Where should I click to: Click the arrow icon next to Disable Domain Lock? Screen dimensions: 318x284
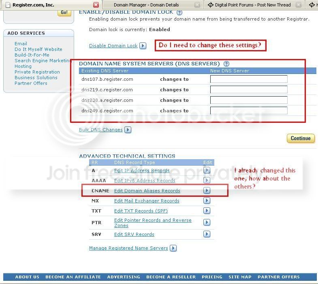(143, 46)
